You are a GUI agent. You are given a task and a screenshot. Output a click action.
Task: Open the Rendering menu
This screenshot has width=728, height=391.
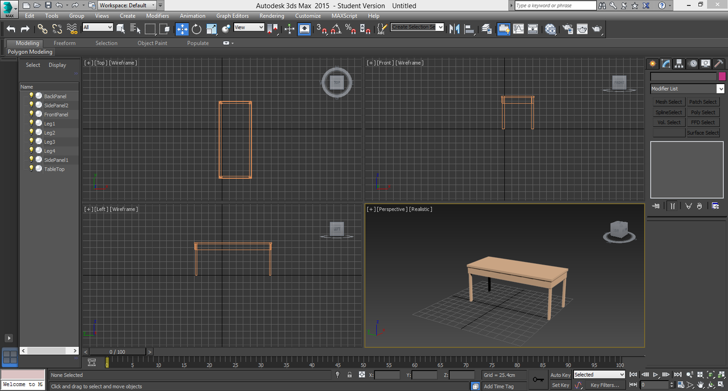coord(272,16)
